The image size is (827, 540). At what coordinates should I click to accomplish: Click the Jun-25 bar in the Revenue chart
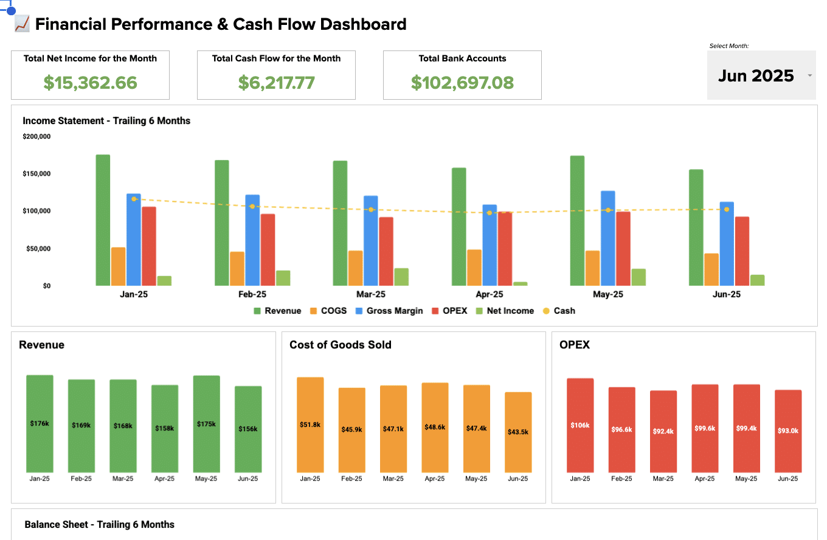[247, 429]
